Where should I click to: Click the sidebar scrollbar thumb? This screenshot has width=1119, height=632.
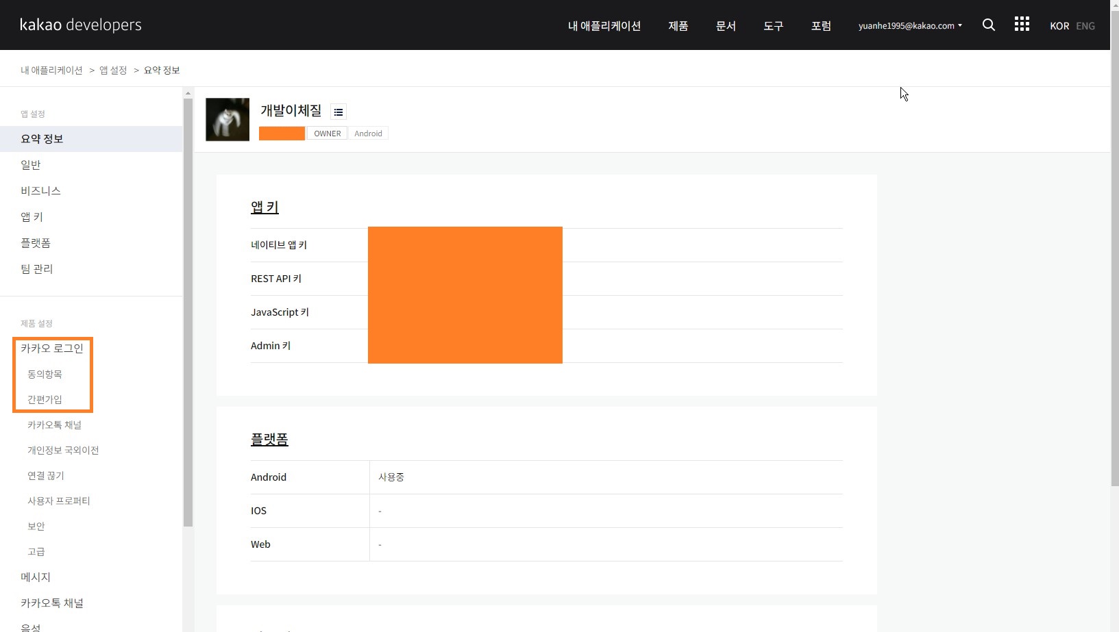coord(188,312)
